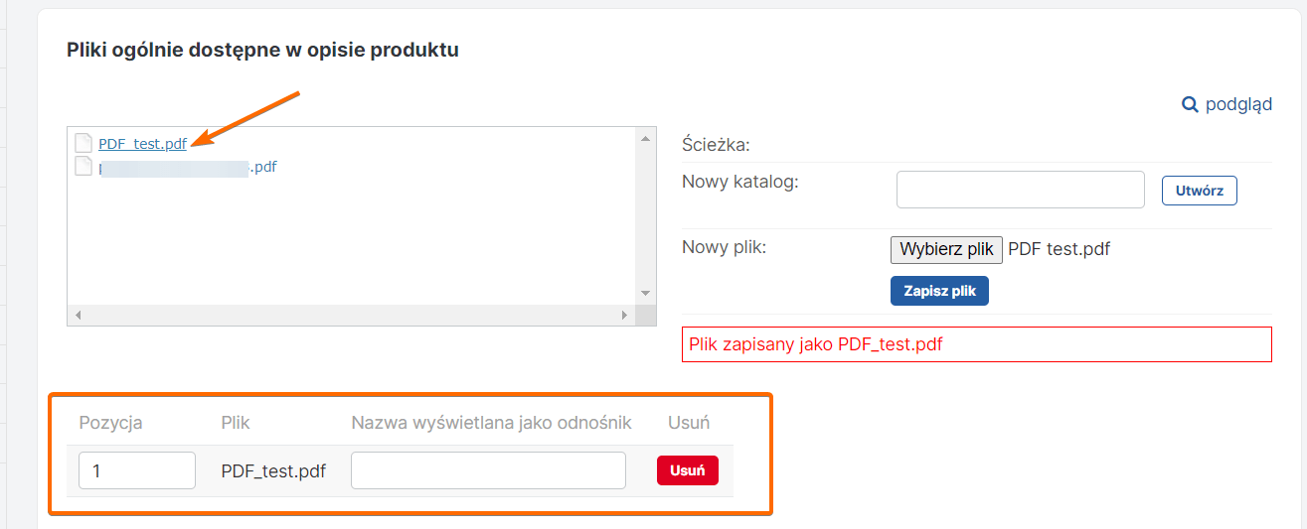Viewport: 1307px width, 529px height.
Task: Click the file icon of the second .pdf entry
Action: (83, 167)
